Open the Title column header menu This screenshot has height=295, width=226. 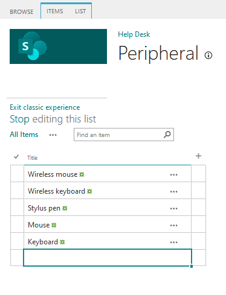33,158
